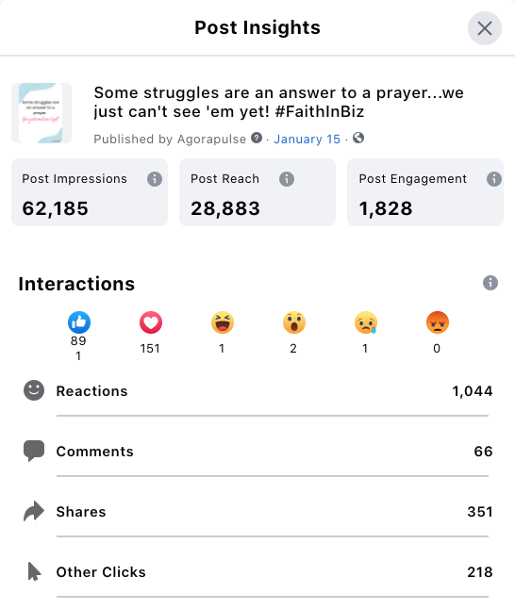Open the post image thumbnail
Screen dimensions: 515x609
(x=42, y=113)
